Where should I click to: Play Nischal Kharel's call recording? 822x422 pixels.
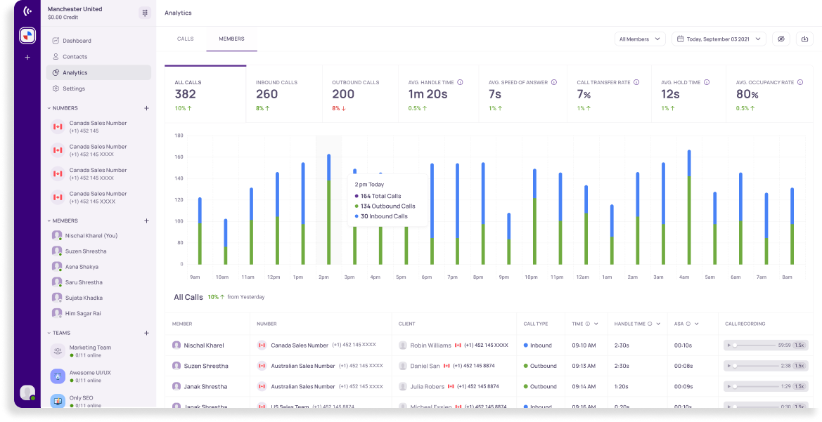[729, 345]
